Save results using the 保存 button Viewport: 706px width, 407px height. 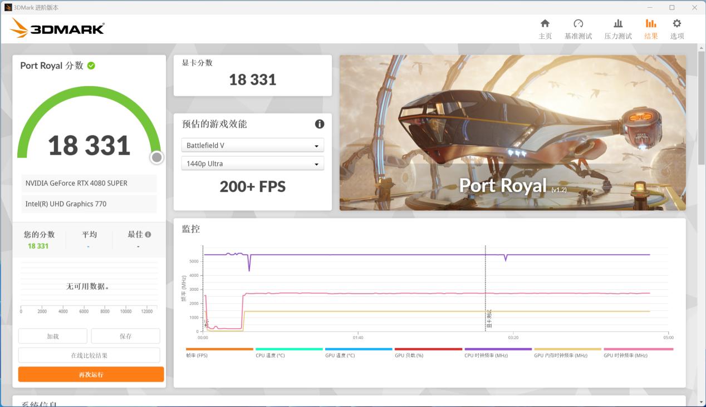point(125,336)
